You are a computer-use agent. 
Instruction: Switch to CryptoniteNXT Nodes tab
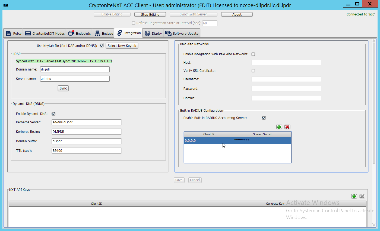pos(45,33)
